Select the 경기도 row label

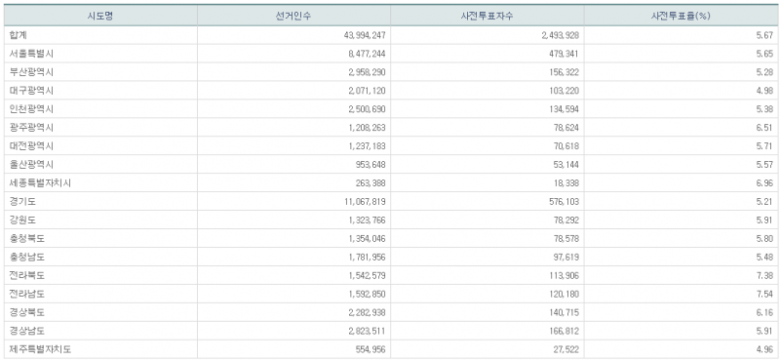tap(22, 202)
